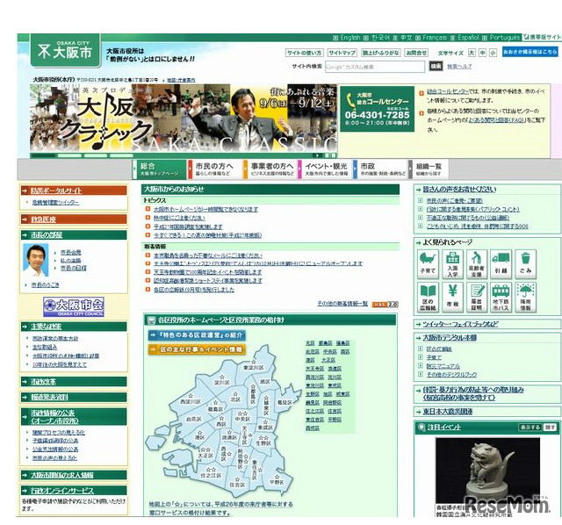Screen dimensions: 562x525
Task: Open the 引越 moving truck icon
Action: [501, 263]
